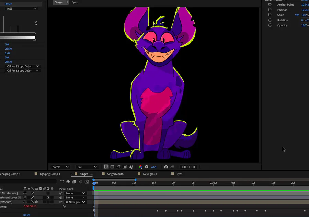Image resolution: width=309 pixels, height=217 pixels.
Task: Click Reset at the top of the Levels effect
Action: click(x=8, y=4)
